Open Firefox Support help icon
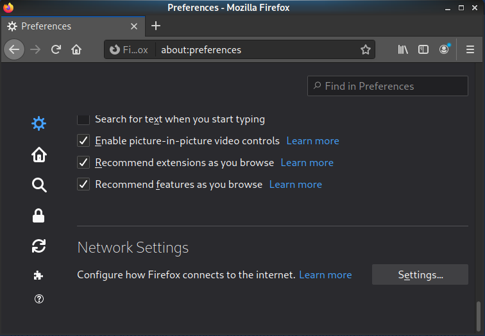Screen dimensions: 485x336 39,299
